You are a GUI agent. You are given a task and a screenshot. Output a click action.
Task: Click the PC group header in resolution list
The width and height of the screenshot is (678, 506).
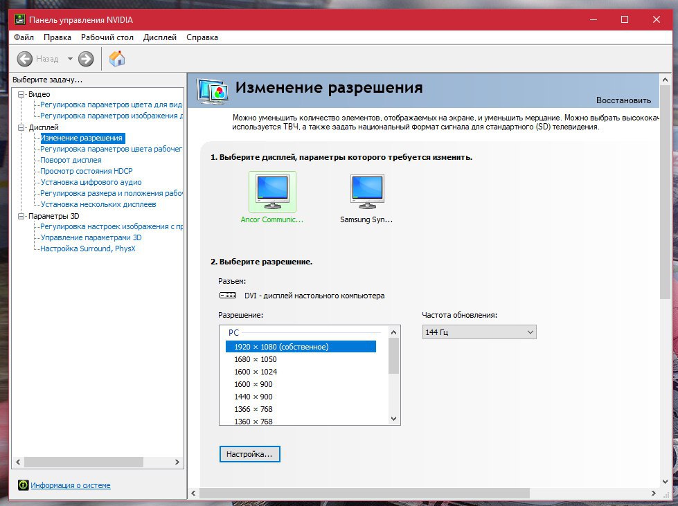[x=233, y=333]
